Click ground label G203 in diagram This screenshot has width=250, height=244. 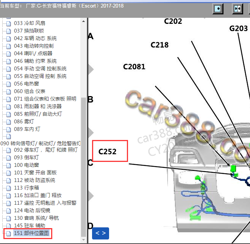coord(239,29)
